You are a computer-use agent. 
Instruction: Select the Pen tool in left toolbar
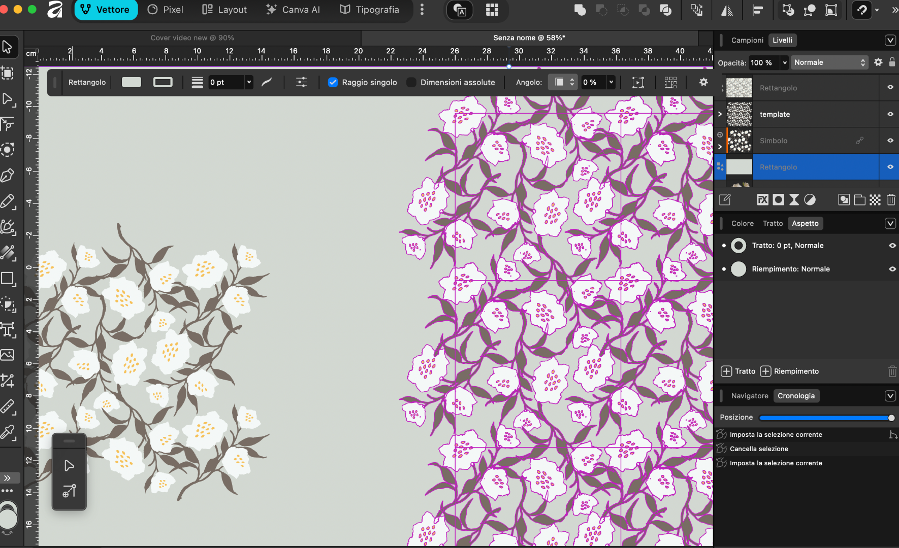tap(7, 176)
